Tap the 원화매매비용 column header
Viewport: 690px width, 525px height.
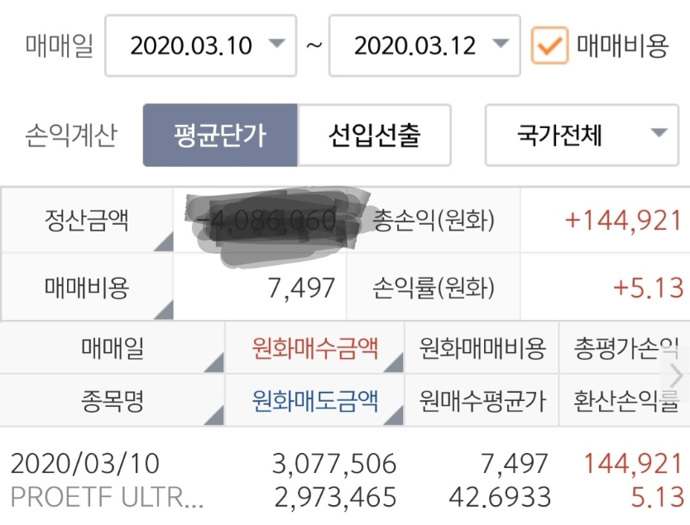point(482,350)
